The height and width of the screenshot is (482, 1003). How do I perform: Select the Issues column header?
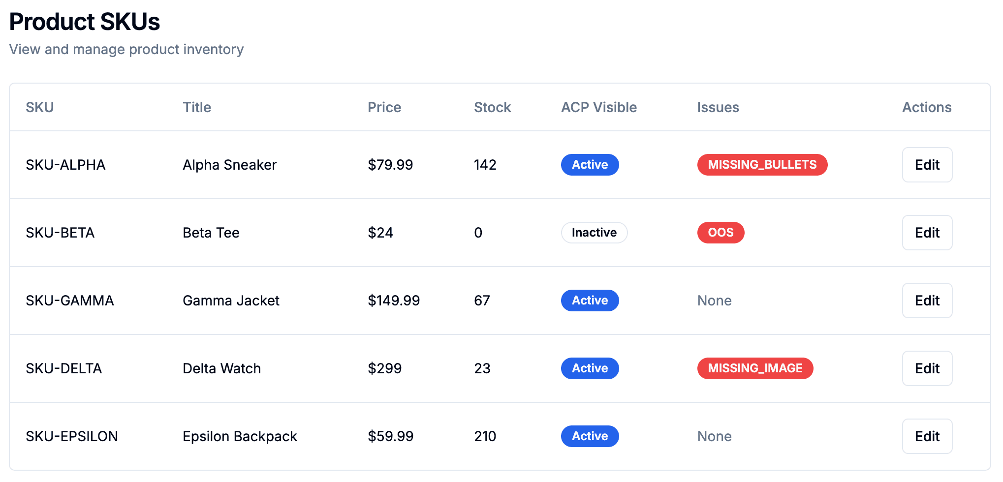coord(718,107)
